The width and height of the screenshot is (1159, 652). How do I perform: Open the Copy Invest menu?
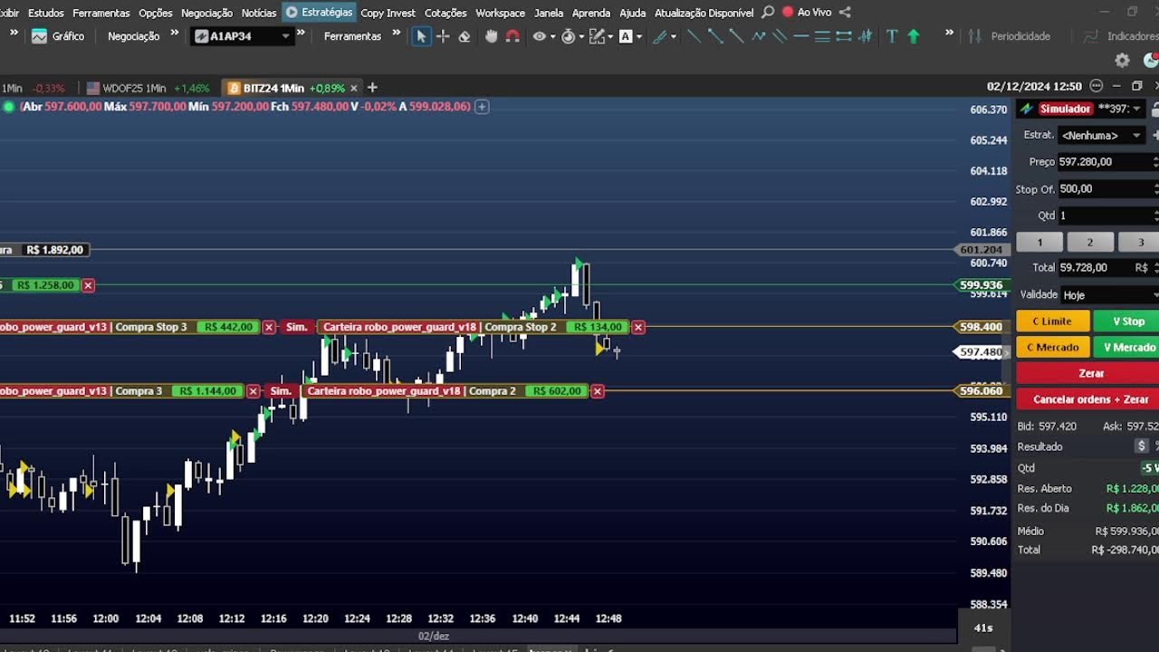pyautogui.click(x=388, y=13)
